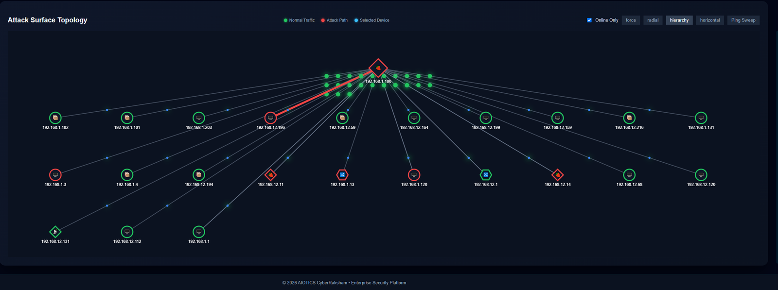Click the Selected Device legend item
Screen dimensions: 778x290
coord(372,20)
